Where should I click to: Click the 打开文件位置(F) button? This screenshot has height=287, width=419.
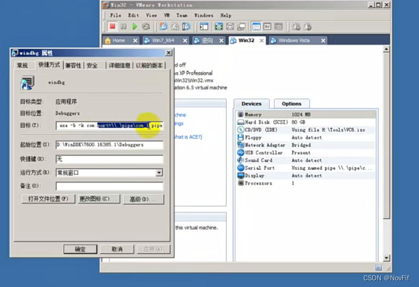(x=48, y=199)
